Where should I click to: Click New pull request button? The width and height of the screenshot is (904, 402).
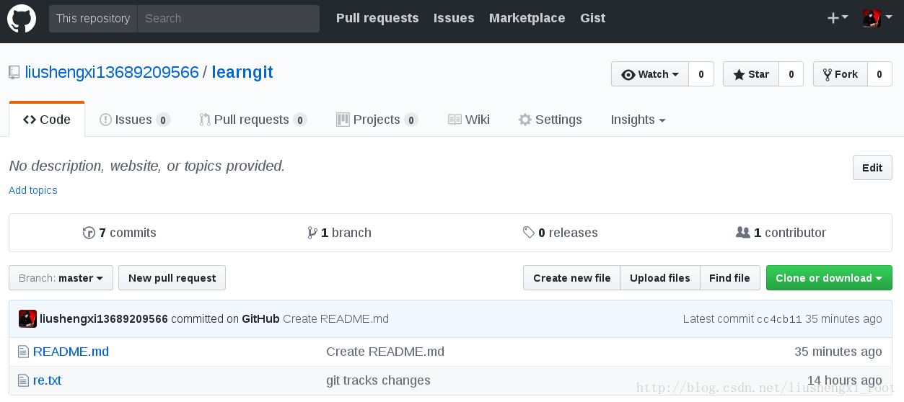pyautogui.click(x=172, y=278)
